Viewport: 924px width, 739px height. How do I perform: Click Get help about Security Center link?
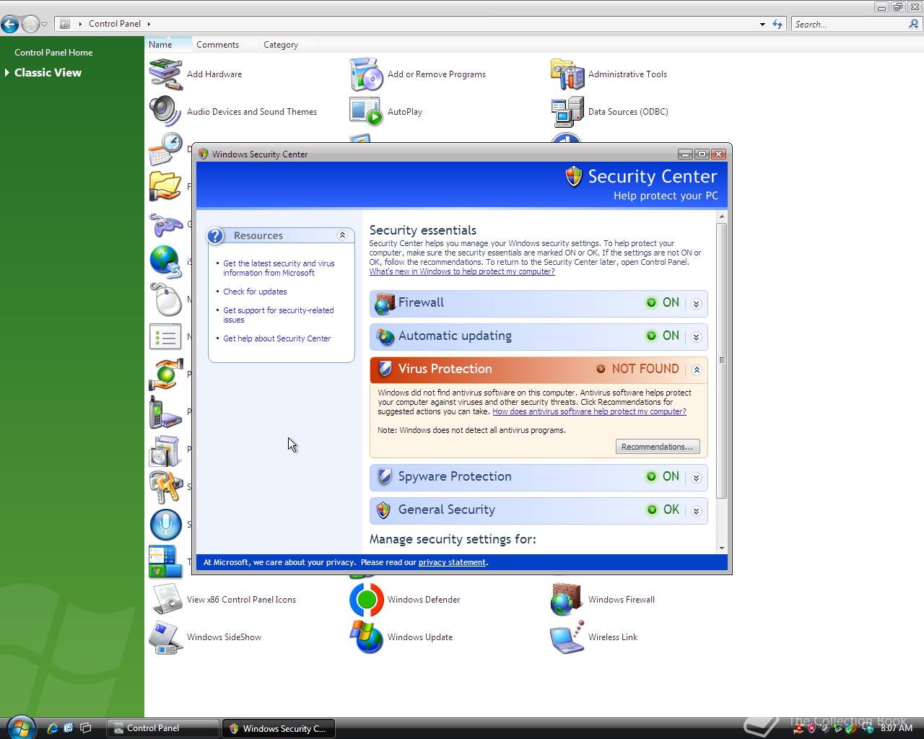point(277,338)
